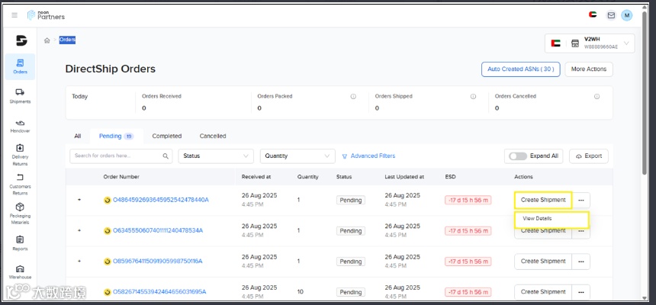
Task: Click the mail envelope icon in header
Action: (x=611, y=15)
